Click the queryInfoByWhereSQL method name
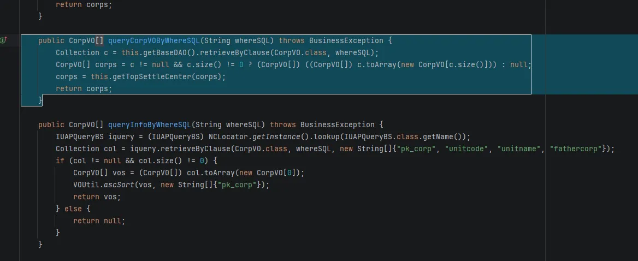 (x=149, y=125)
